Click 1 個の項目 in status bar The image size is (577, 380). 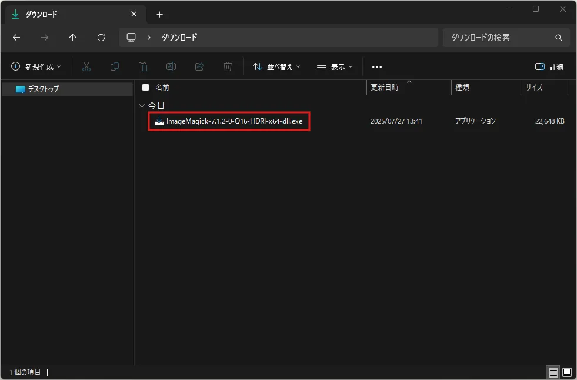pyautogui.click(x=25, y=372)
